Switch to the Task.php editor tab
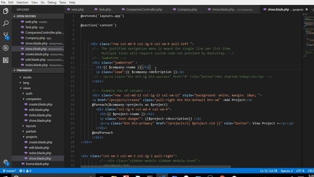This screenshot has width=314, height=177. click(105, 9)
